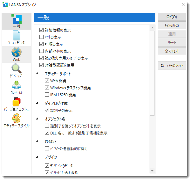Image resolution: width=192 pixels, height=181 pixels.
Task: Click the OK(O) button
Action: [x=172, y=17]
